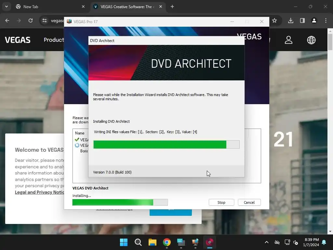This screenshot has width=333, height=250.
Task: Click the Name column header
Action: [x=80, y=133]
